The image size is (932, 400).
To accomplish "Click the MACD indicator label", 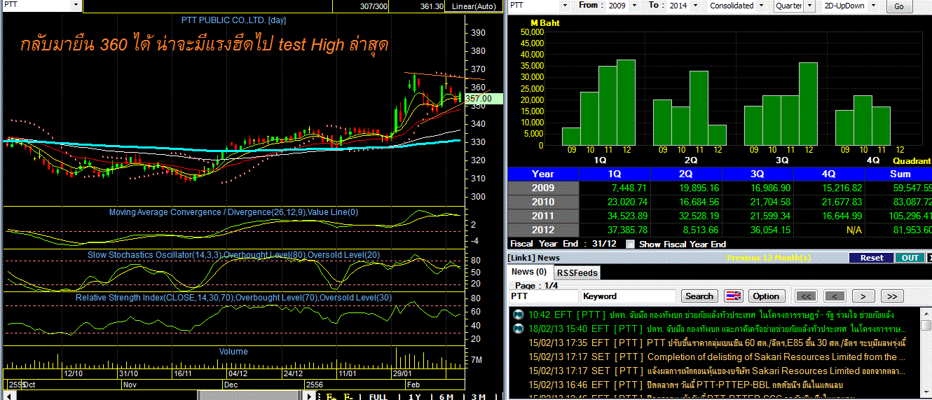I will (x=233, y=212).
